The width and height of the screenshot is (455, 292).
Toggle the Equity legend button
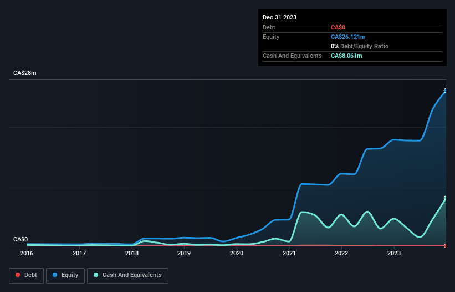coord(65,275)
